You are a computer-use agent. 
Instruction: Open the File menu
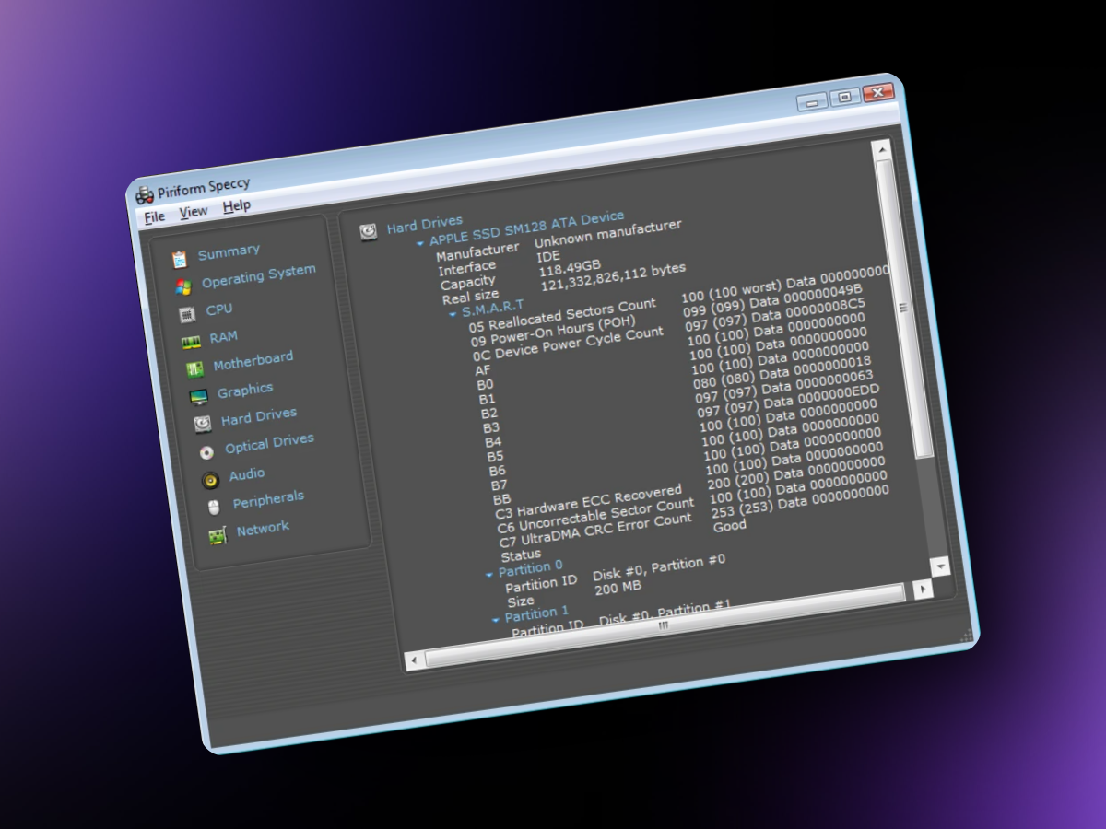(155, 216)
